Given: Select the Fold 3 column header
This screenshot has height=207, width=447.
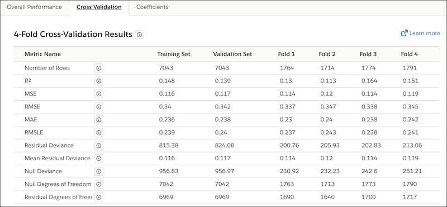Looking at the screenshot, I should click(368, 54).
